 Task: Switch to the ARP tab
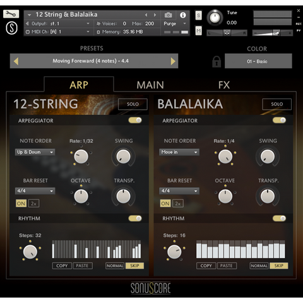(x=79, y=85)
